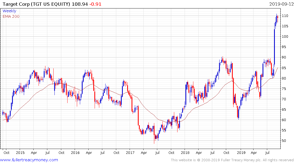Screen dimensions: 294x164
Task: Click the 2019 year axis label
Action: point(241,153)
